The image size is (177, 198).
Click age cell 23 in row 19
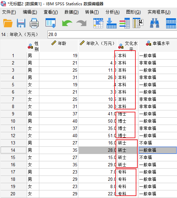(59, 186)
